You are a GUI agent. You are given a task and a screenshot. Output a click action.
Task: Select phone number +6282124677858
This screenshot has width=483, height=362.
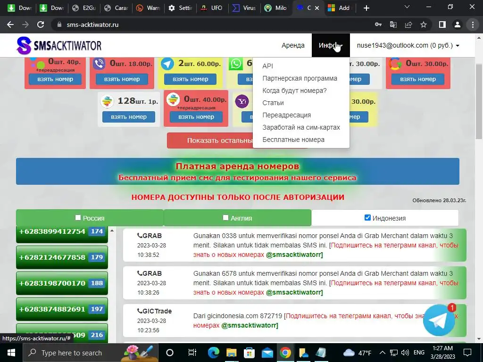pyautogui.click(x=62, y=257)
